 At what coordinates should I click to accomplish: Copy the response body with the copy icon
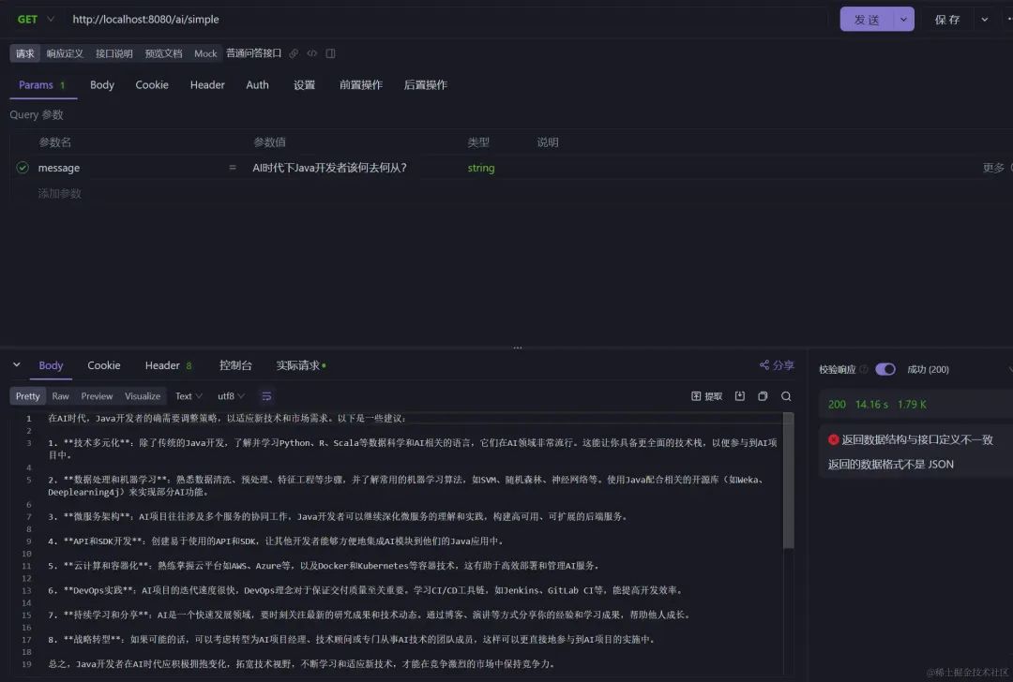click(762, 395)
